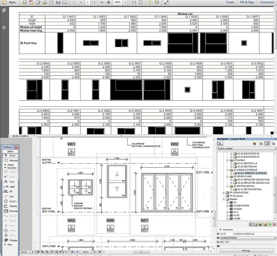Click the Settings... button
Viewport: 277px width, 256px height.
[246, 250]
